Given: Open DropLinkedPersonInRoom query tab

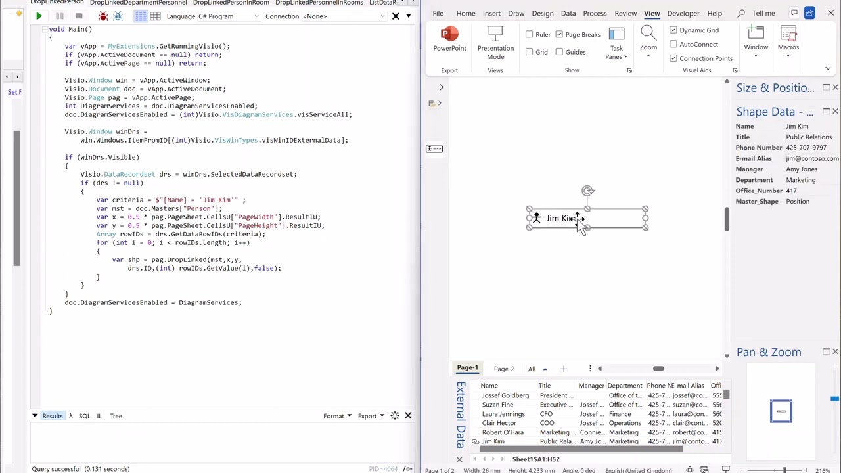Looking at the screenshot, I should 231,3.
